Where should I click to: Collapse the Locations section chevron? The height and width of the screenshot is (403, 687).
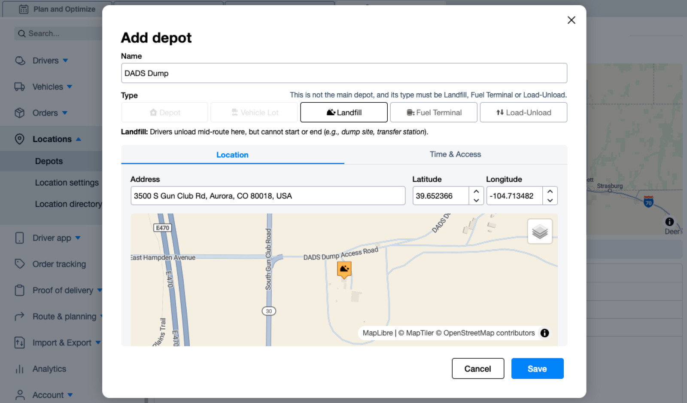click(79, 138)
